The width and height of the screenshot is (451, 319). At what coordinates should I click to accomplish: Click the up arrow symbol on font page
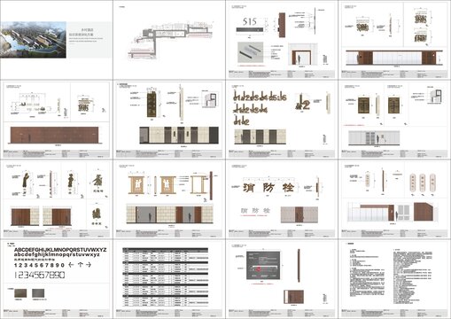pos(80,265)
